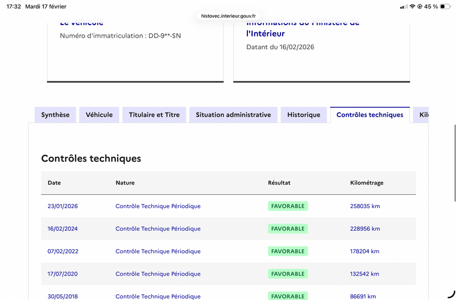
Task: Tap the battery icon at top right
Action: (x=445, y=7)
